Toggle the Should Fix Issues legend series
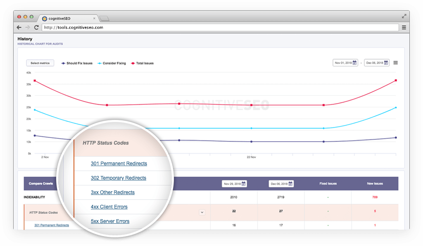 click(x=77, y=63)
